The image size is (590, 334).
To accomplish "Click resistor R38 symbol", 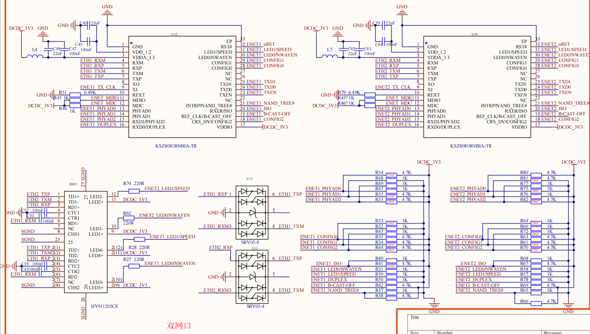I will (391, 298).
